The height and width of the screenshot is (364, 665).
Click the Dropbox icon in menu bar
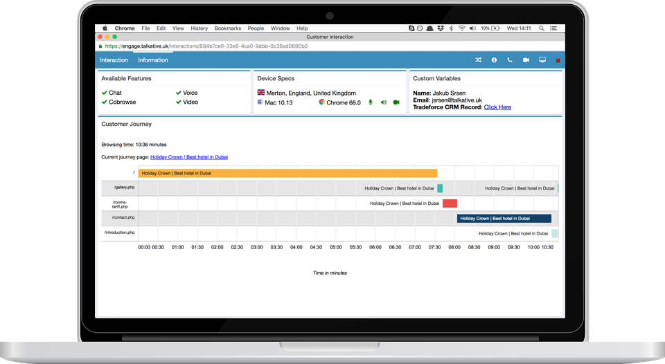click(439, 28)
